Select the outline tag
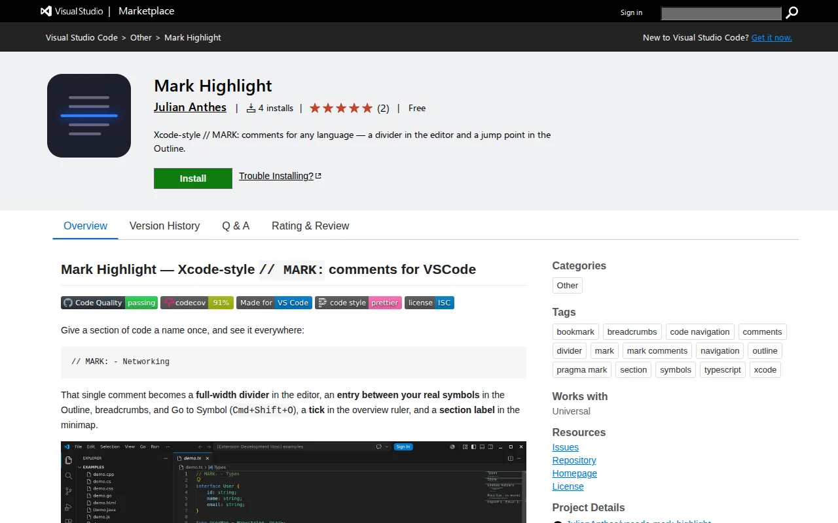The width and height of the screenshot is (838, 523). click(765, 350)
